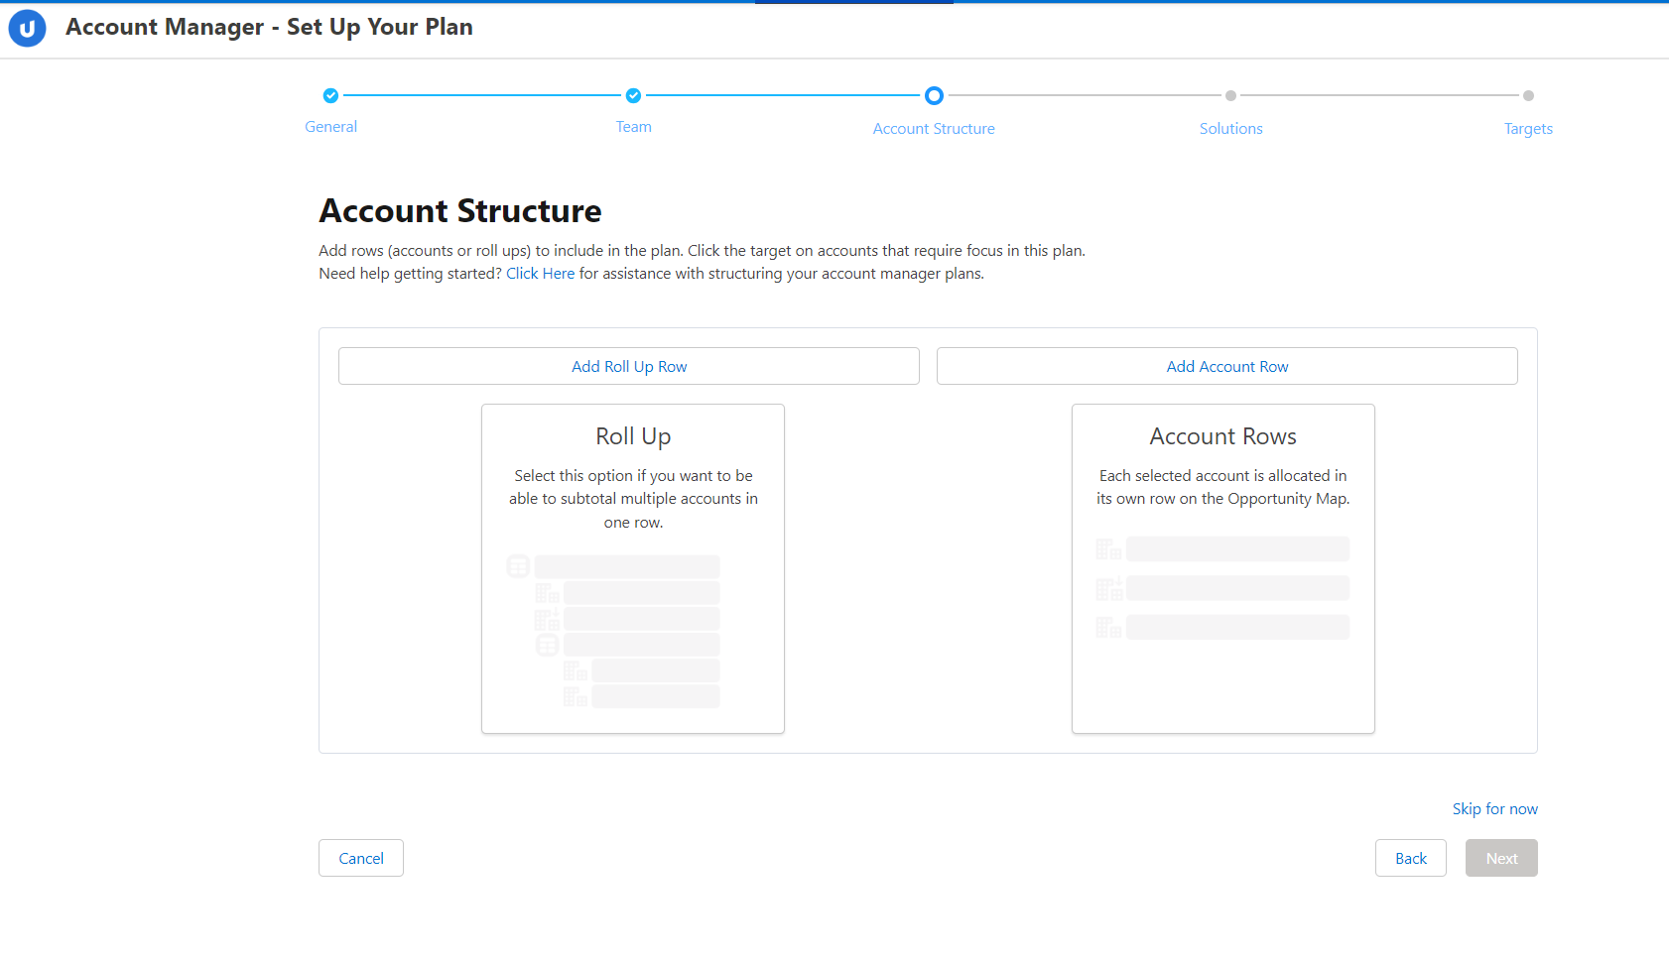Select the Solutions step label
The image size is (1669, 964).
click(1230, 129)
